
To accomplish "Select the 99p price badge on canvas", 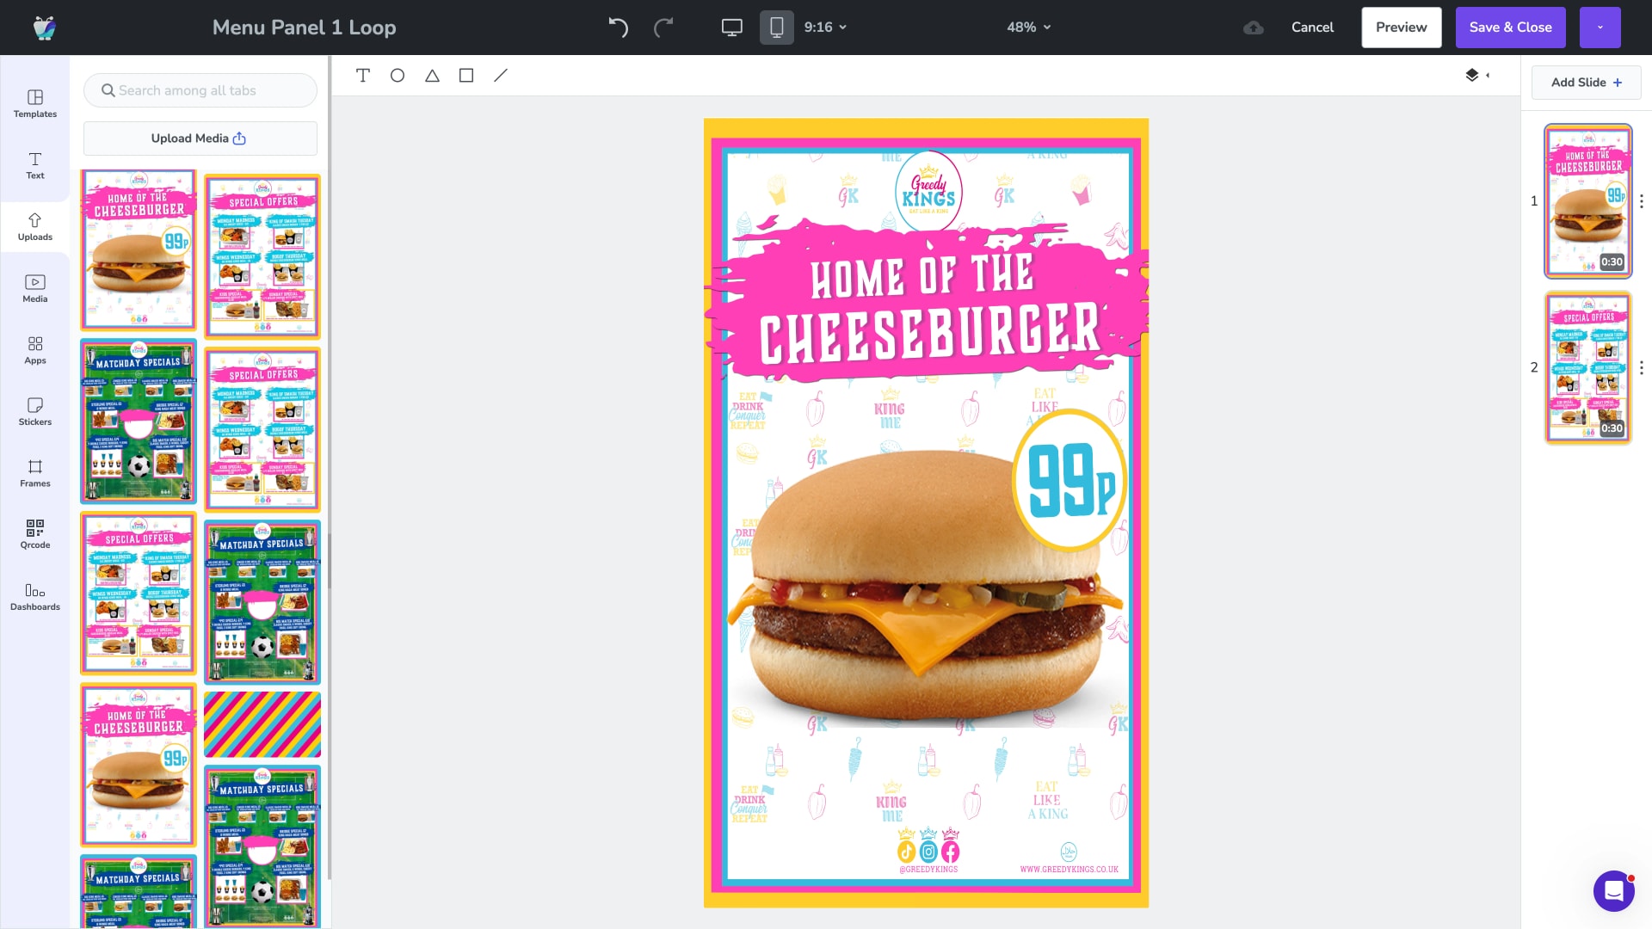I will point(1069,480).
